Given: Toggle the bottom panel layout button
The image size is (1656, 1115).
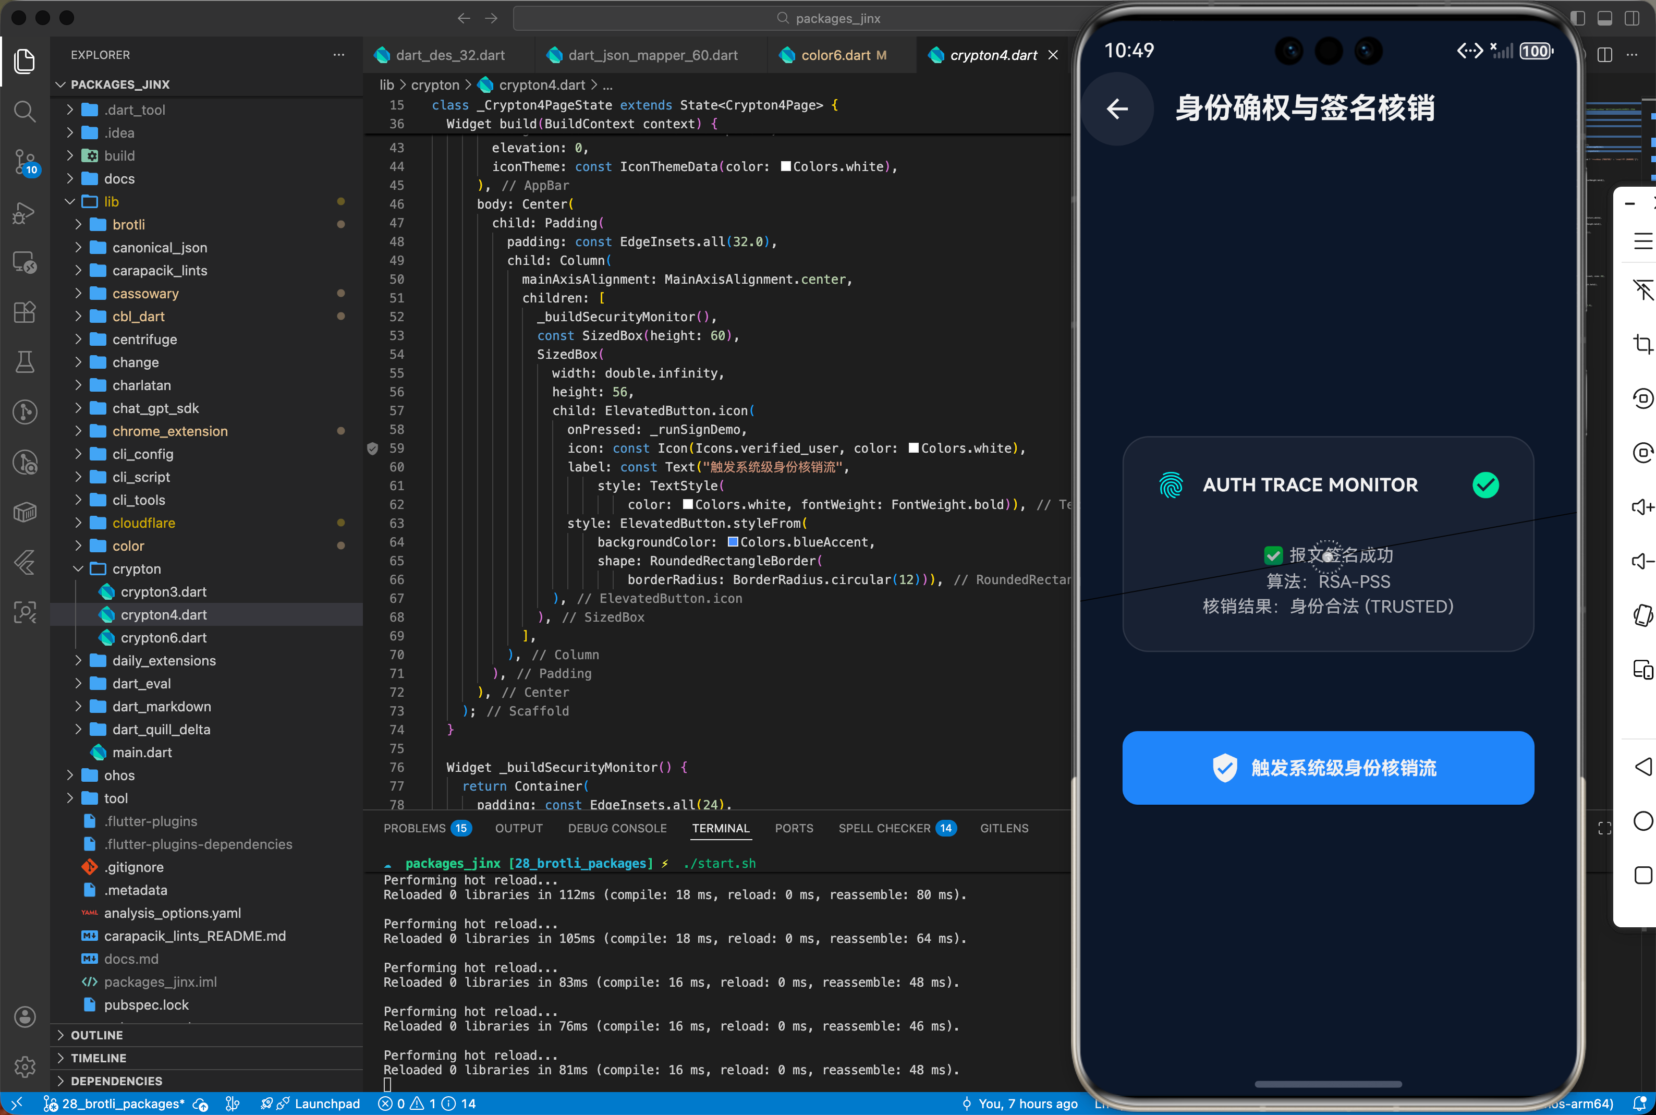Looking at the screenshot, I should [1605, 18].
